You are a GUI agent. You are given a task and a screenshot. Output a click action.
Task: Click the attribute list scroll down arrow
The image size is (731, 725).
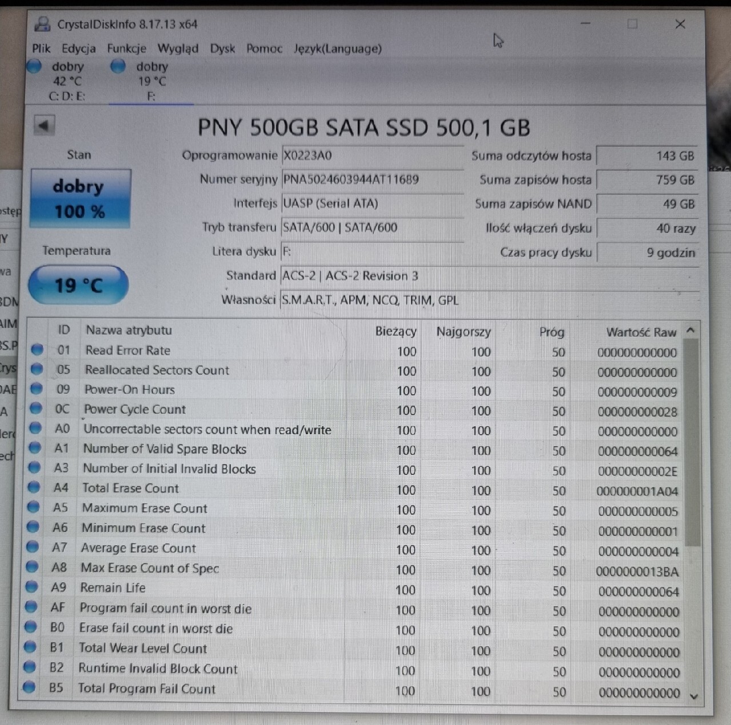click(694, 696)
